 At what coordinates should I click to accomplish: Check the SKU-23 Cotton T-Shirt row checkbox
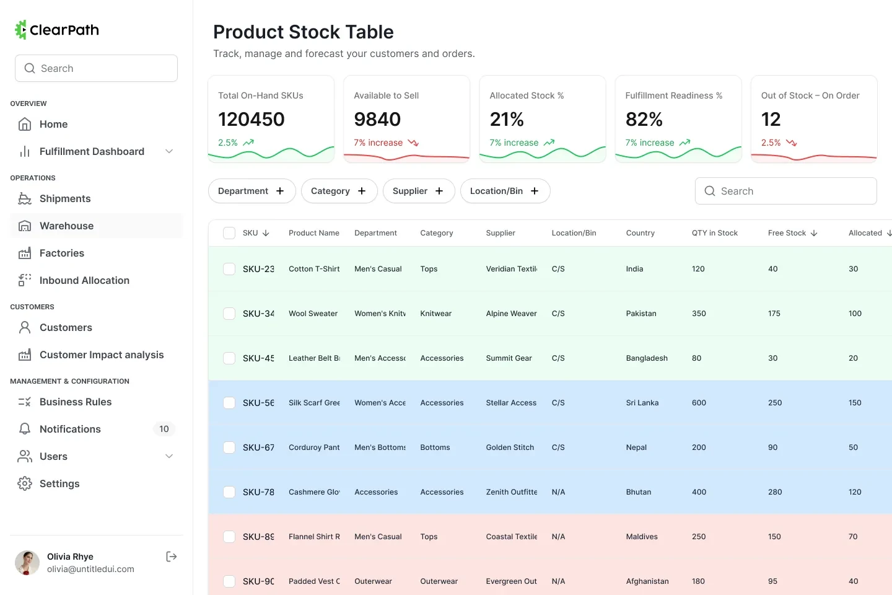pyautogui.click(x=229, y=269)
